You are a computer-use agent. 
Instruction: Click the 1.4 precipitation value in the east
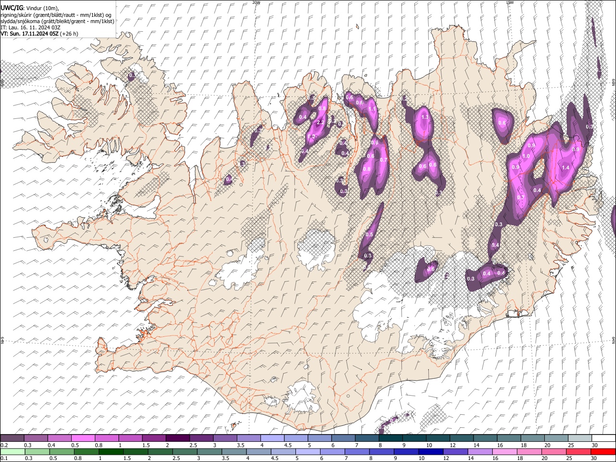pyautogui.click(x=566, y=167)
